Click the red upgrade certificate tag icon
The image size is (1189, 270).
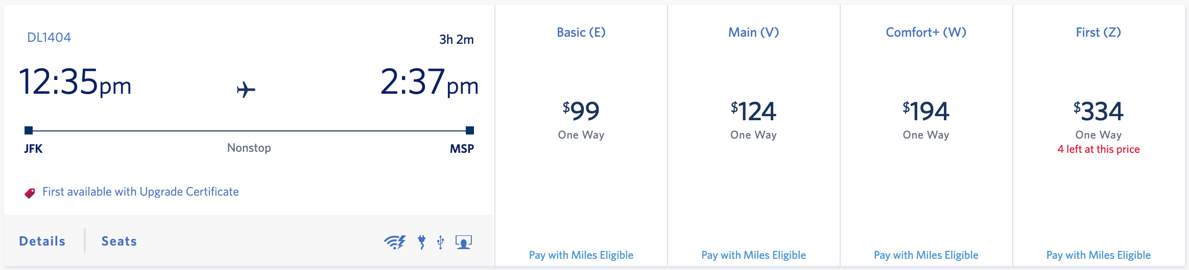pyautogui.click(x=30, y=193)
